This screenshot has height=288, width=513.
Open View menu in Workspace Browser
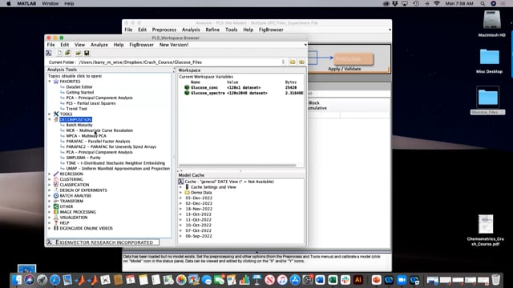click(79, 45)
